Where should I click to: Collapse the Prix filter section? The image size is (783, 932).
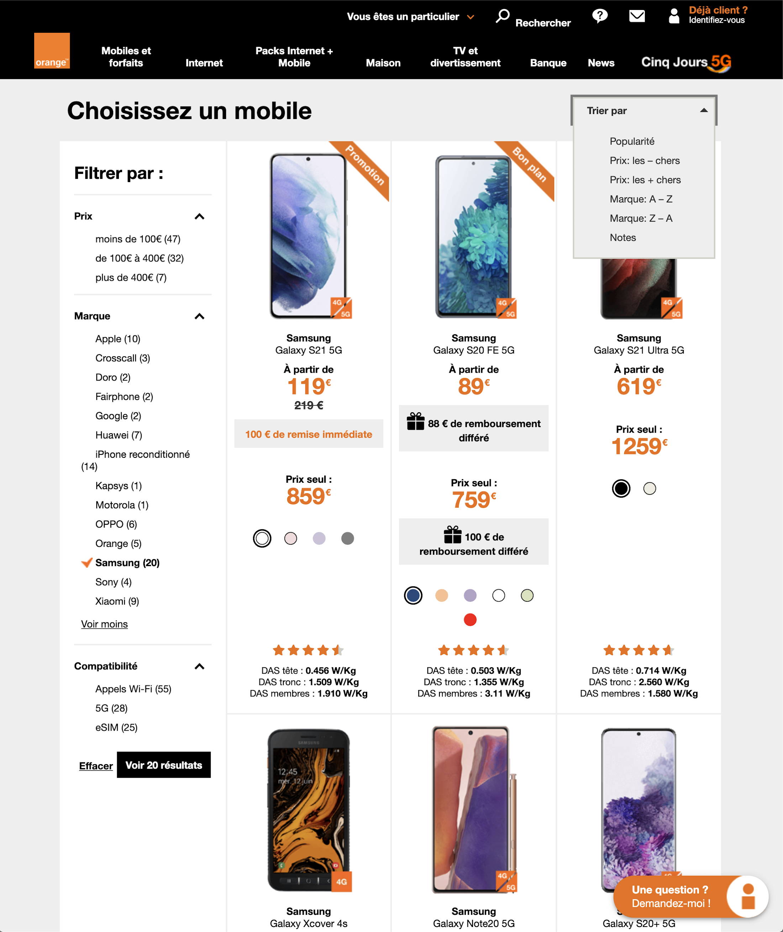pos(199,217)
